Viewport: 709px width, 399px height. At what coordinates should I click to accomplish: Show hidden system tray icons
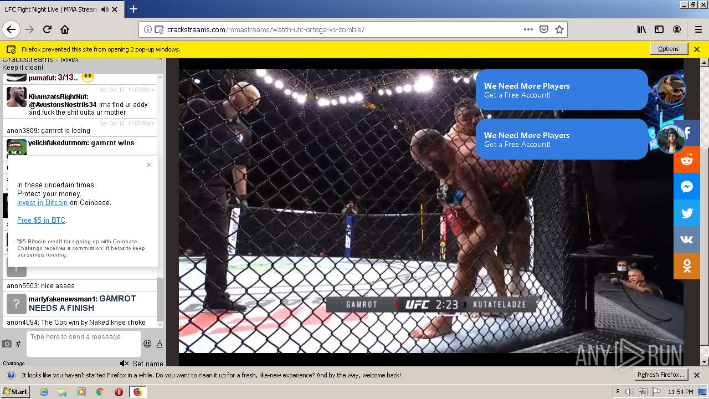pos(618,392)
